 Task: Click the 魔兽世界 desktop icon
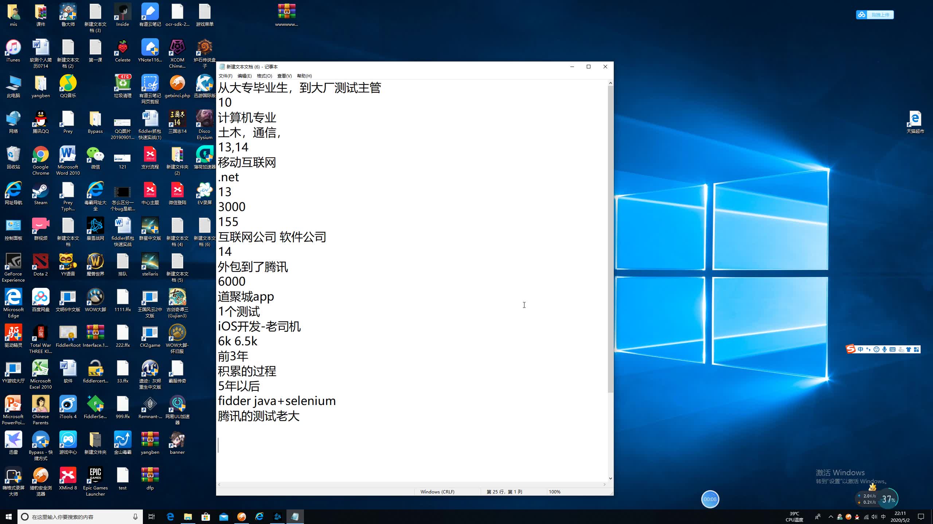(x=95, y=265)
